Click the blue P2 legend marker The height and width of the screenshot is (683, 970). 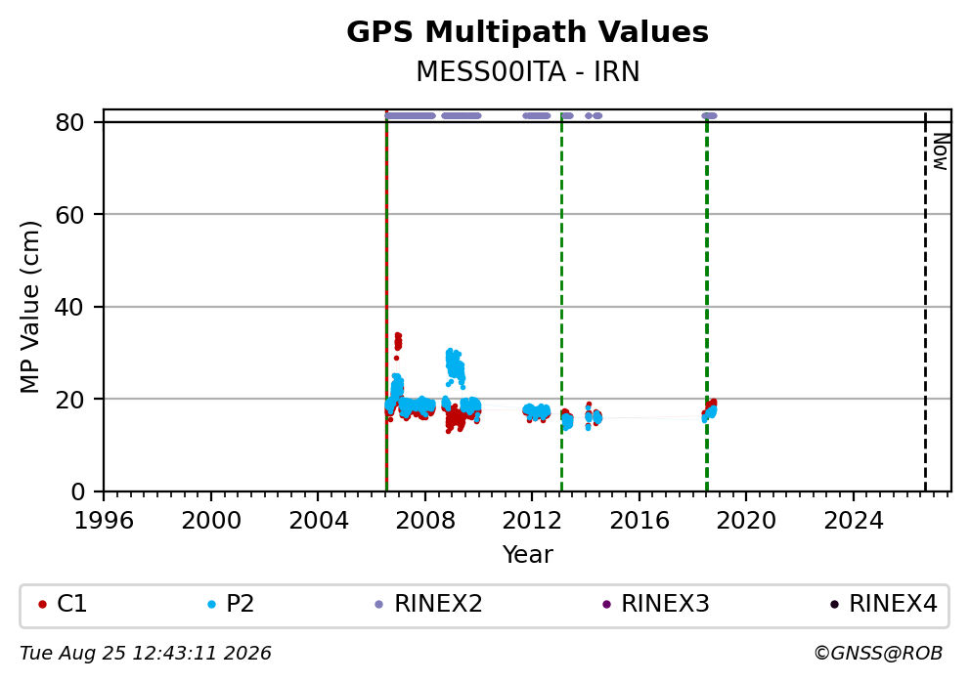point(211,605)
